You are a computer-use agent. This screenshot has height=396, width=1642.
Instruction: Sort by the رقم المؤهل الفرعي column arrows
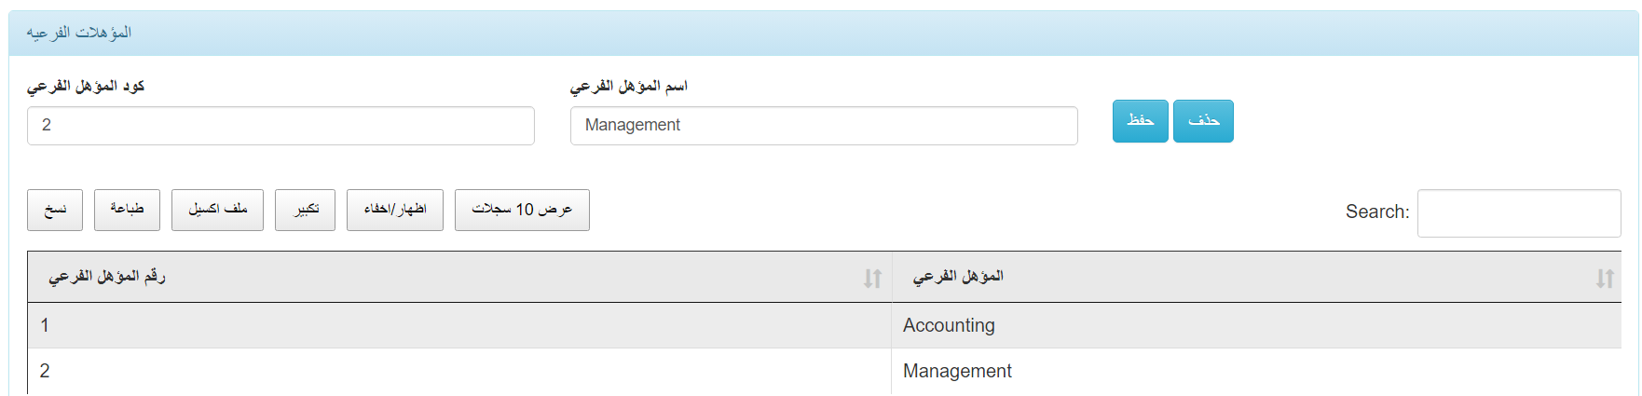871,278
